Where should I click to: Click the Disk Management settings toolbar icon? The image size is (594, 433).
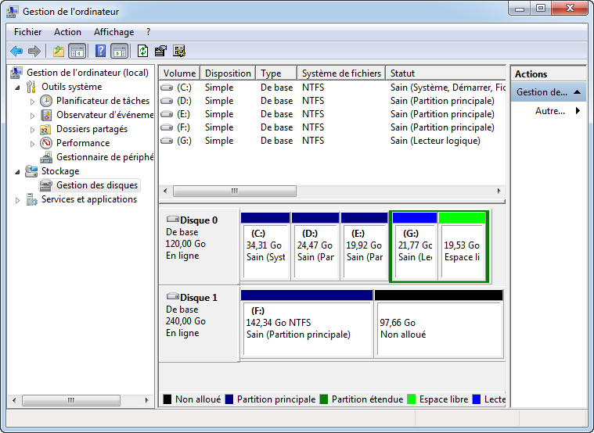point(180,52)
